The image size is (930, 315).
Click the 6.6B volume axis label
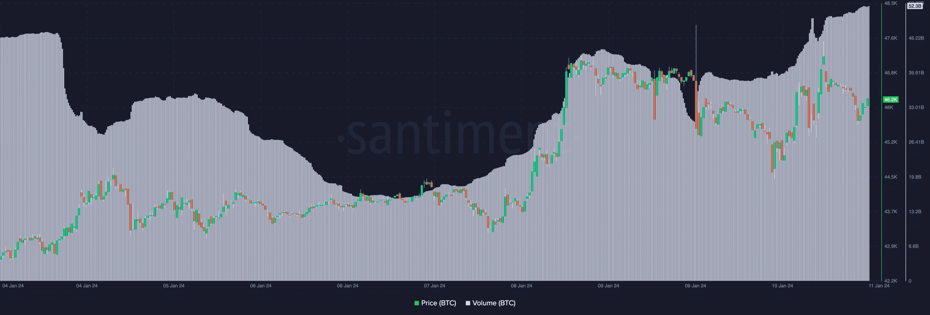[x=914, y=246]
